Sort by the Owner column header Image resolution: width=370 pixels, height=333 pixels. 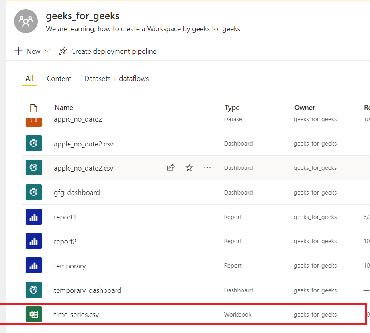305,108
